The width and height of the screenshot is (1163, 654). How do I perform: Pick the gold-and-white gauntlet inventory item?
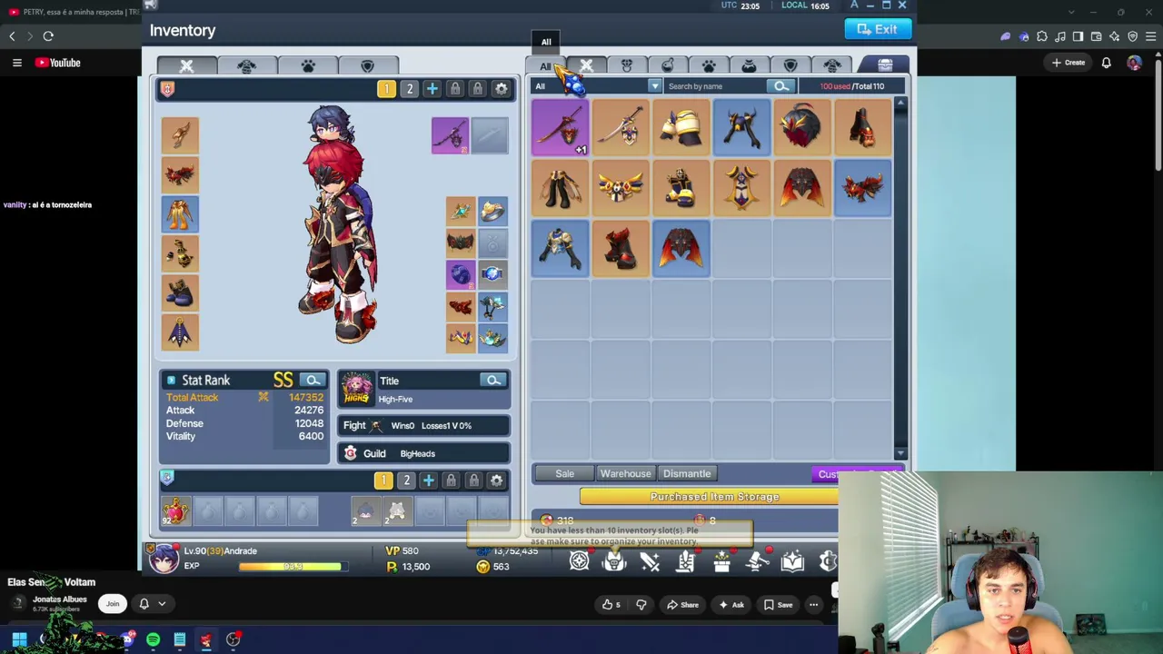(681, 127)
